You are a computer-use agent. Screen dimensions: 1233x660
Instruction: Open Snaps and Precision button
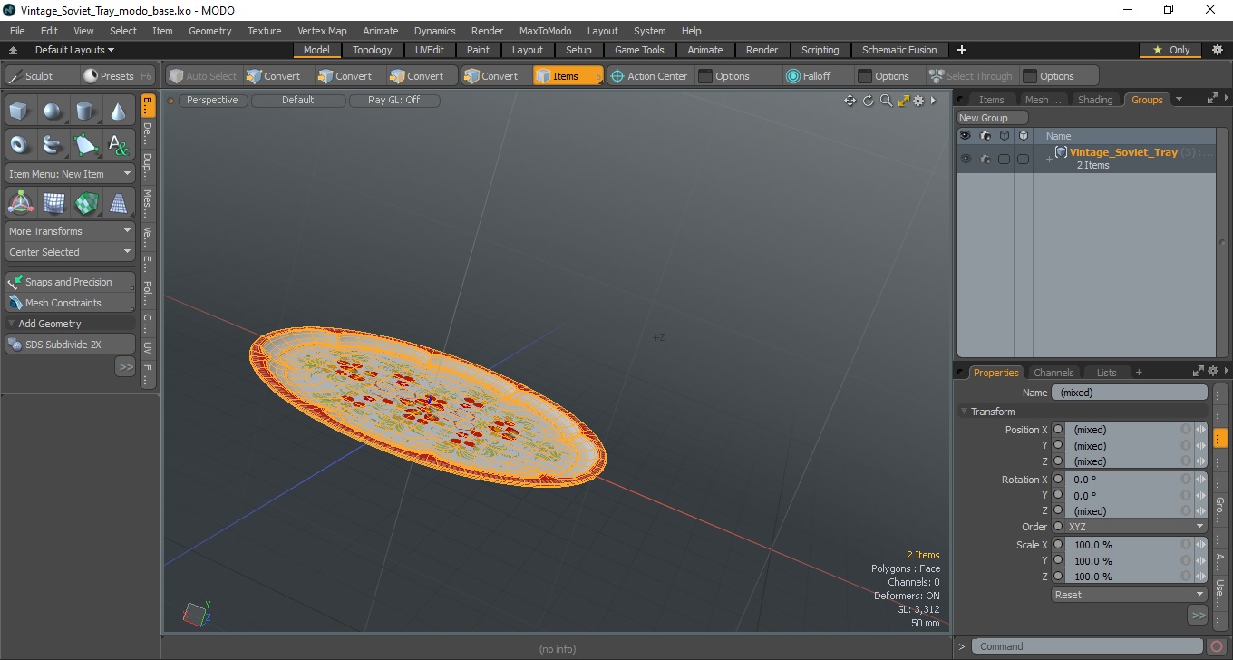(71, 282)
